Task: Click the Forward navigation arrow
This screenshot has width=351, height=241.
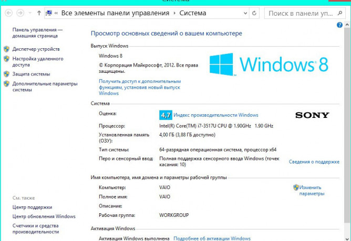Action: (20, 13)
